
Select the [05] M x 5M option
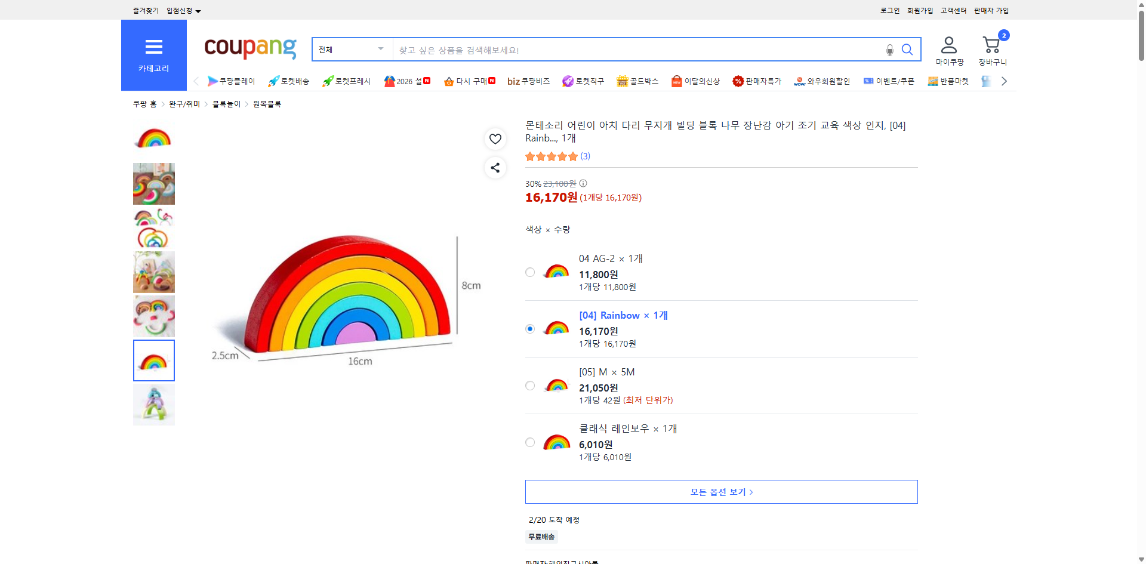[529, 385]
